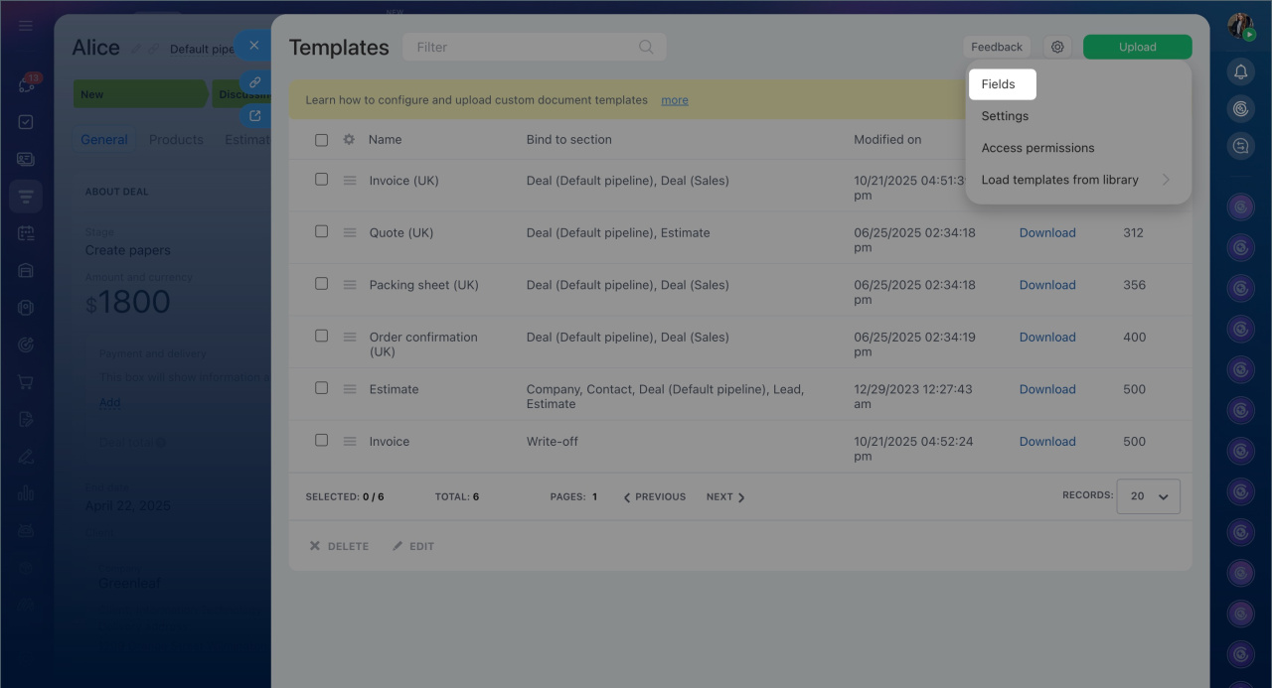Screen dimensions: 1272x688
Task: Click the gear settings icon beside Feedback
Action: point(1057,47)
